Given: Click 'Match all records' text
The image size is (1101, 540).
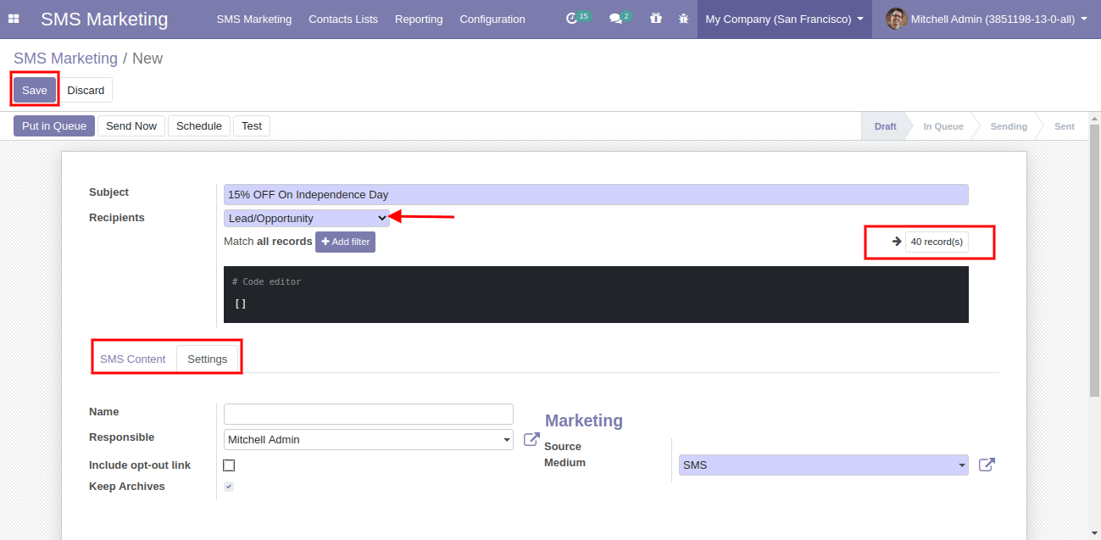Looking at the screenshot, I should (268, 242).
